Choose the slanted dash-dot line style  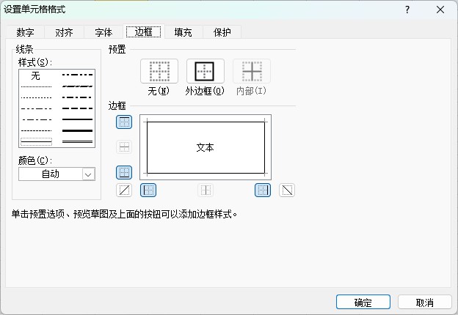[x=77, y=86]
